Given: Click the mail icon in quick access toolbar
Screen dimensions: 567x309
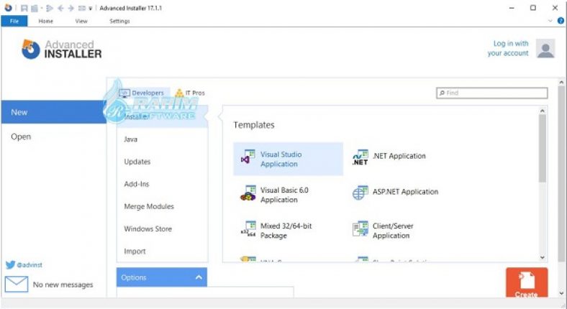Looking at the screenshot, I should point(82,8).
